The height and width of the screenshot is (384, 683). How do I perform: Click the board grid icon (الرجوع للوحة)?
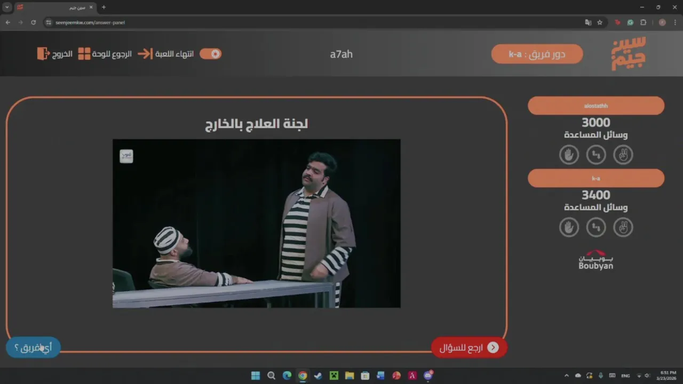pos(84,54)
